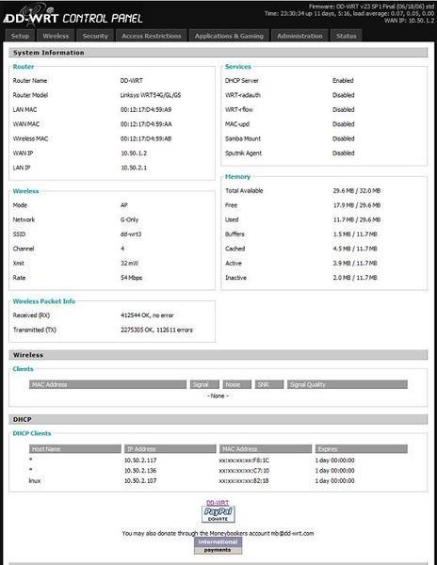The height and width of the screenshot is (565, 437).
Task: Click the LAN IP value 10.50.2.1
Action: (x=134, y=168)
